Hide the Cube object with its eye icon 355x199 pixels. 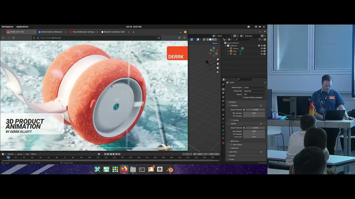(x=262, y=51)
